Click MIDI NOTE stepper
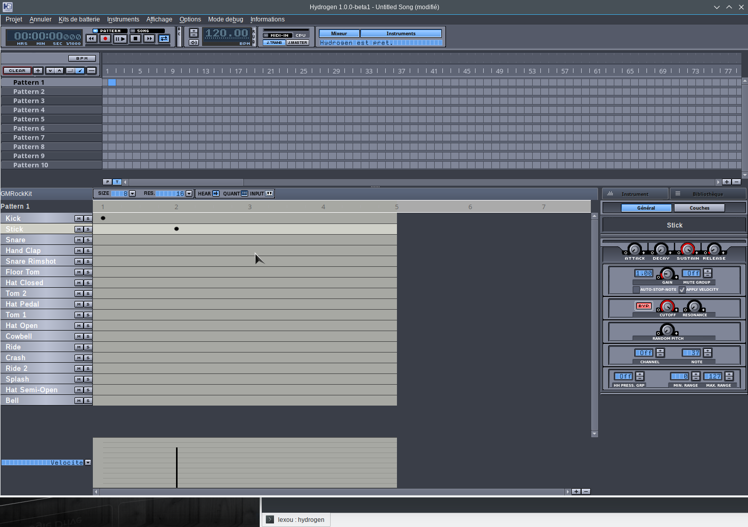This screenshot has height=527, width=748. (x=708, y=353)
